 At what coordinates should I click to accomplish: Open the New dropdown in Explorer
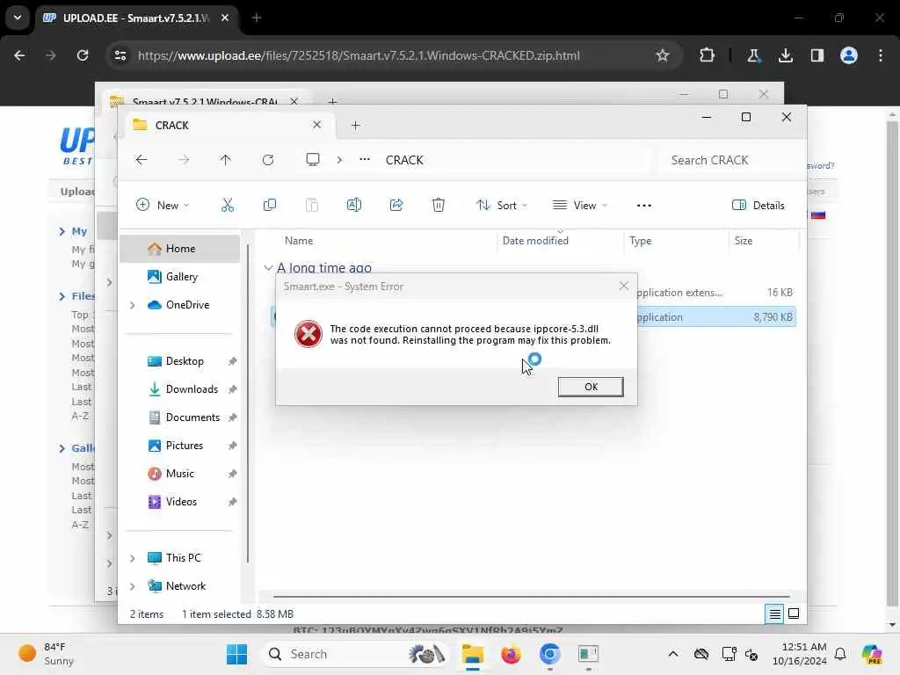point(163,205)
